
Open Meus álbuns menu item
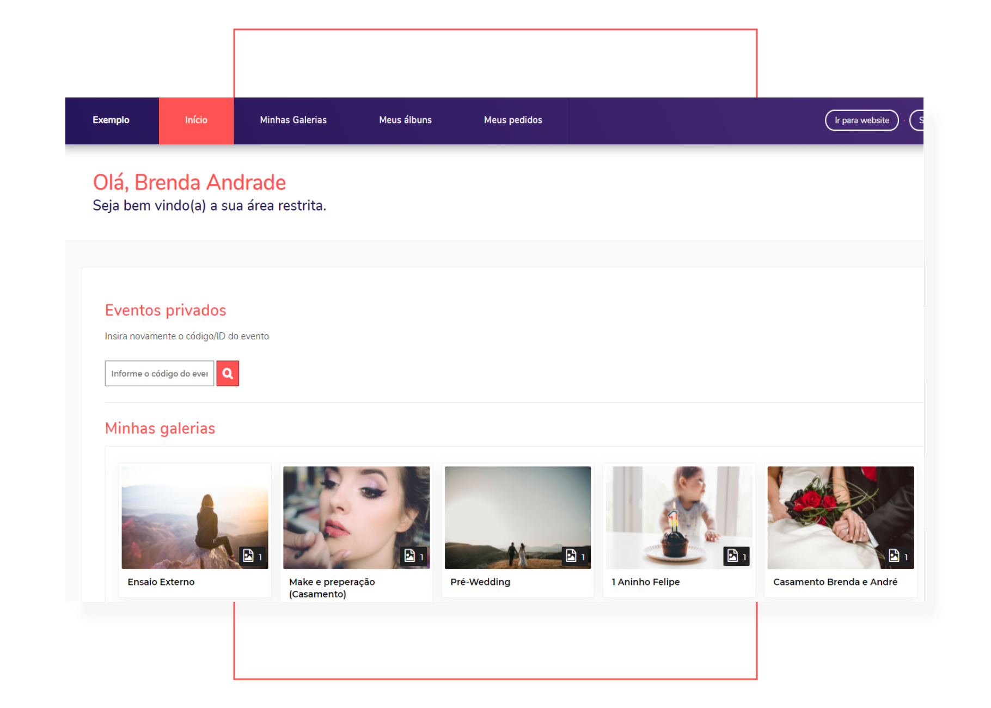click(x=405, y=120)
